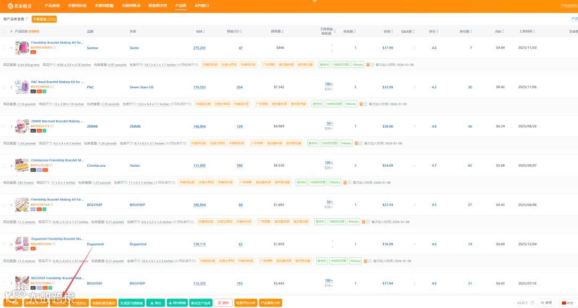Click Alibaba button in Sentoo detail row

coord(358,65)
